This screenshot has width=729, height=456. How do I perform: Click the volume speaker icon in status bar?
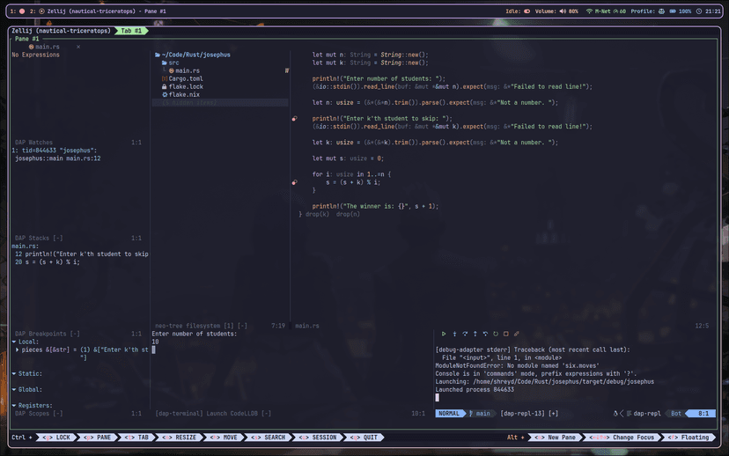pyautogui.click(x=563, y=11)
